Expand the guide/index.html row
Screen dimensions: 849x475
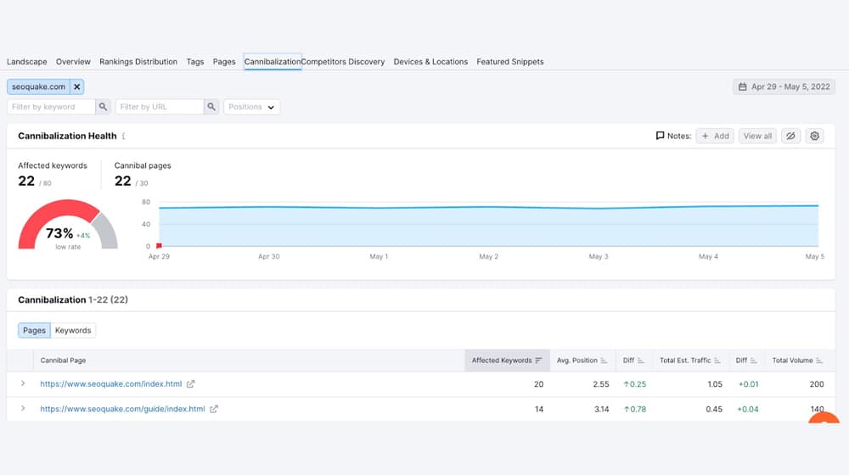[23, 408]
